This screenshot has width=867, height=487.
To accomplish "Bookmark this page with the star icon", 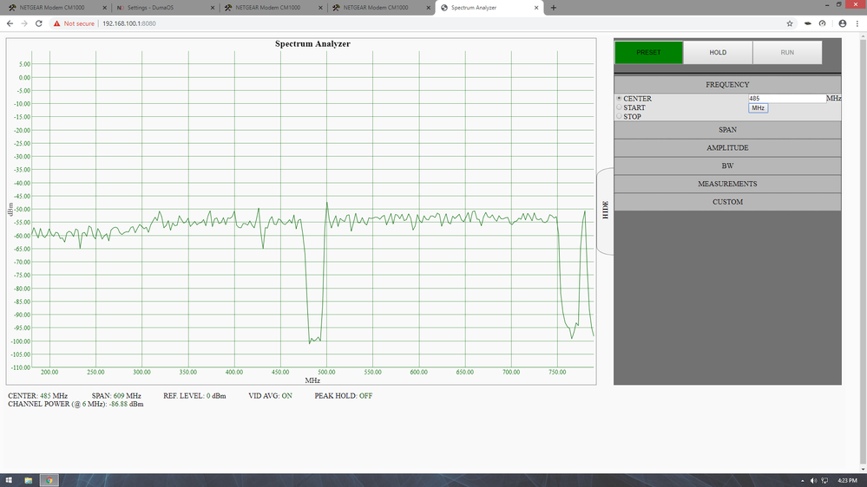I will point(790,23).
